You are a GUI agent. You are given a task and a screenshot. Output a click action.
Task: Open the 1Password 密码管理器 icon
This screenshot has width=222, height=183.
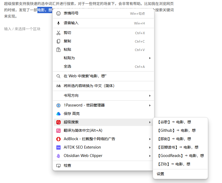click(x=58, y=105)
